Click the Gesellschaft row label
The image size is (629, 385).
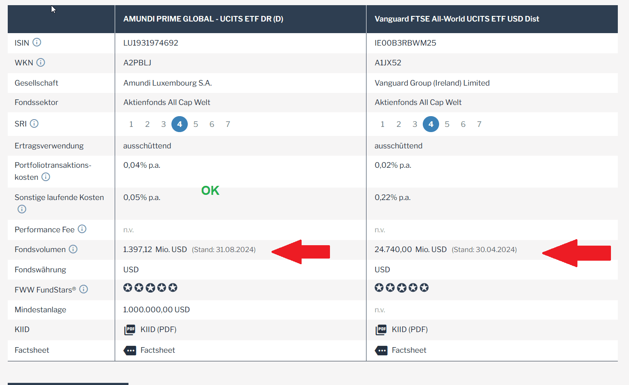pos(37,83)
